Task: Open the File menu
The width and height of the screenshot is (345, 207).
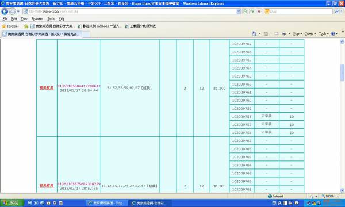Action: click(x=5, y=19)
